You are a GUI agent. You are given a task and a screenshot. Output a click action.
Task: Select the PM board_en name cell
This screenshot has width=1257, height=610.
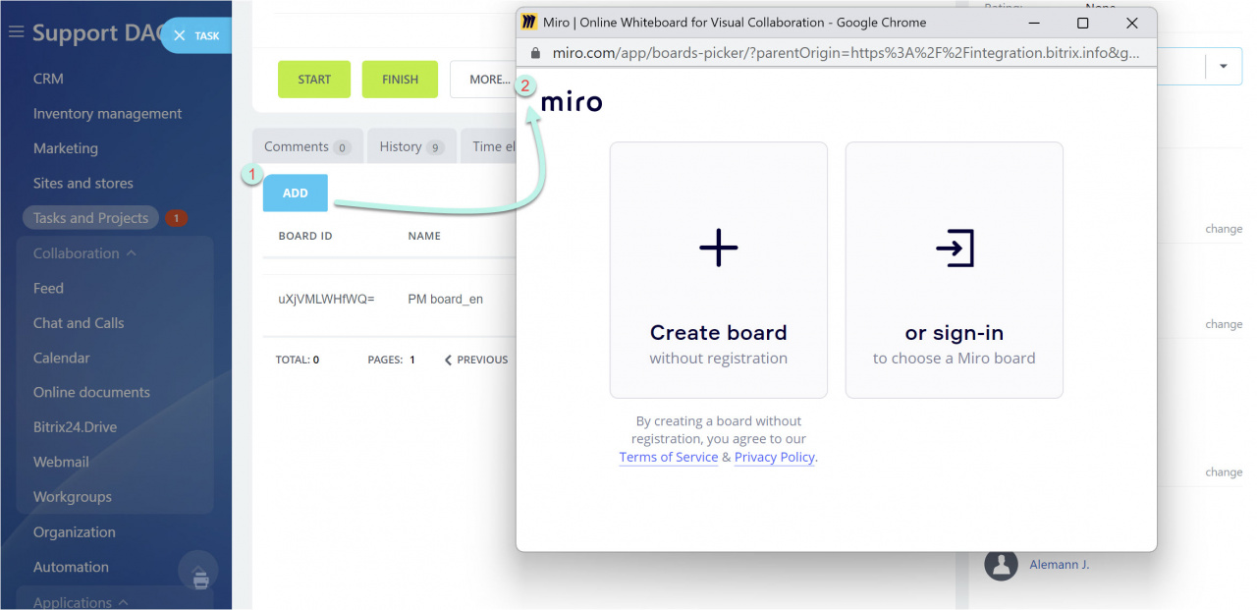click(x=446, y=299)
